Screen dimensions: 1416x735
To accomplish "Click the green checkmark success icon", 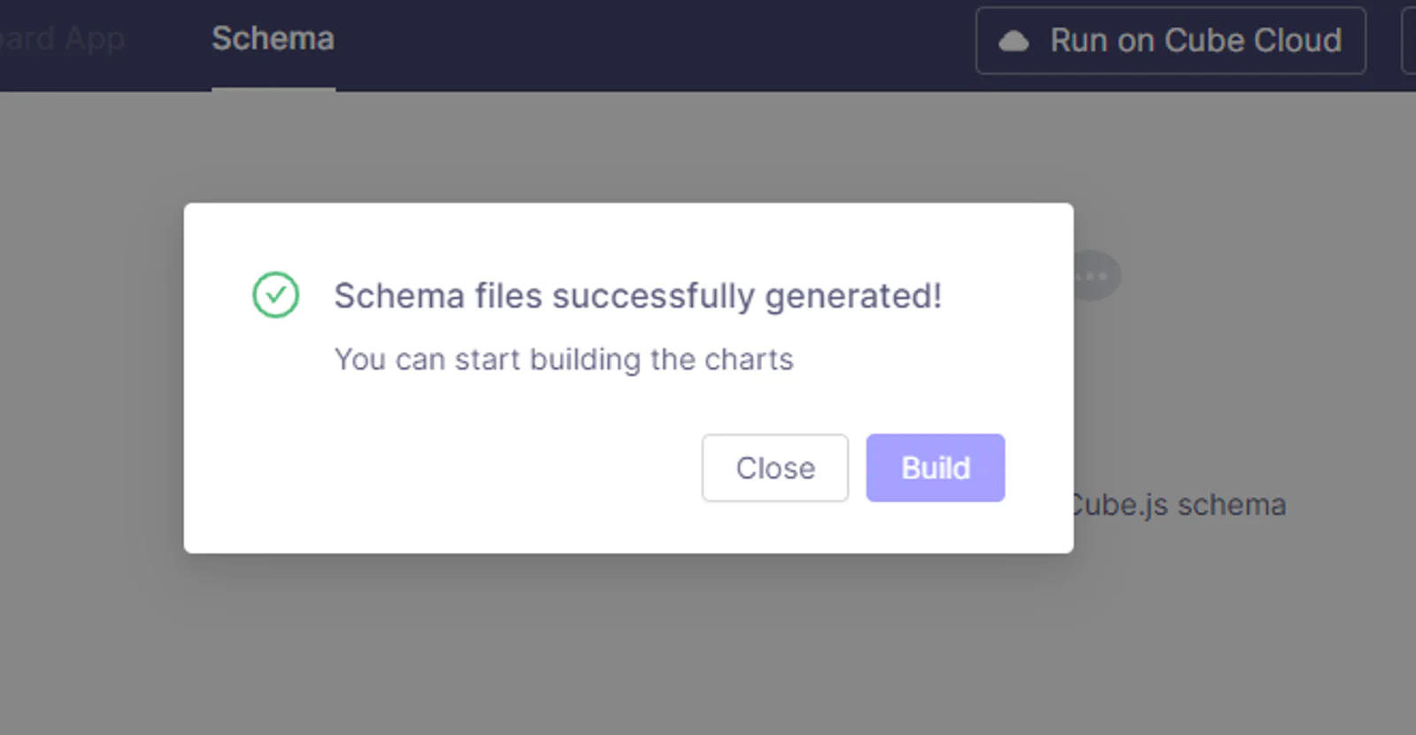I will tap(276, 295).
